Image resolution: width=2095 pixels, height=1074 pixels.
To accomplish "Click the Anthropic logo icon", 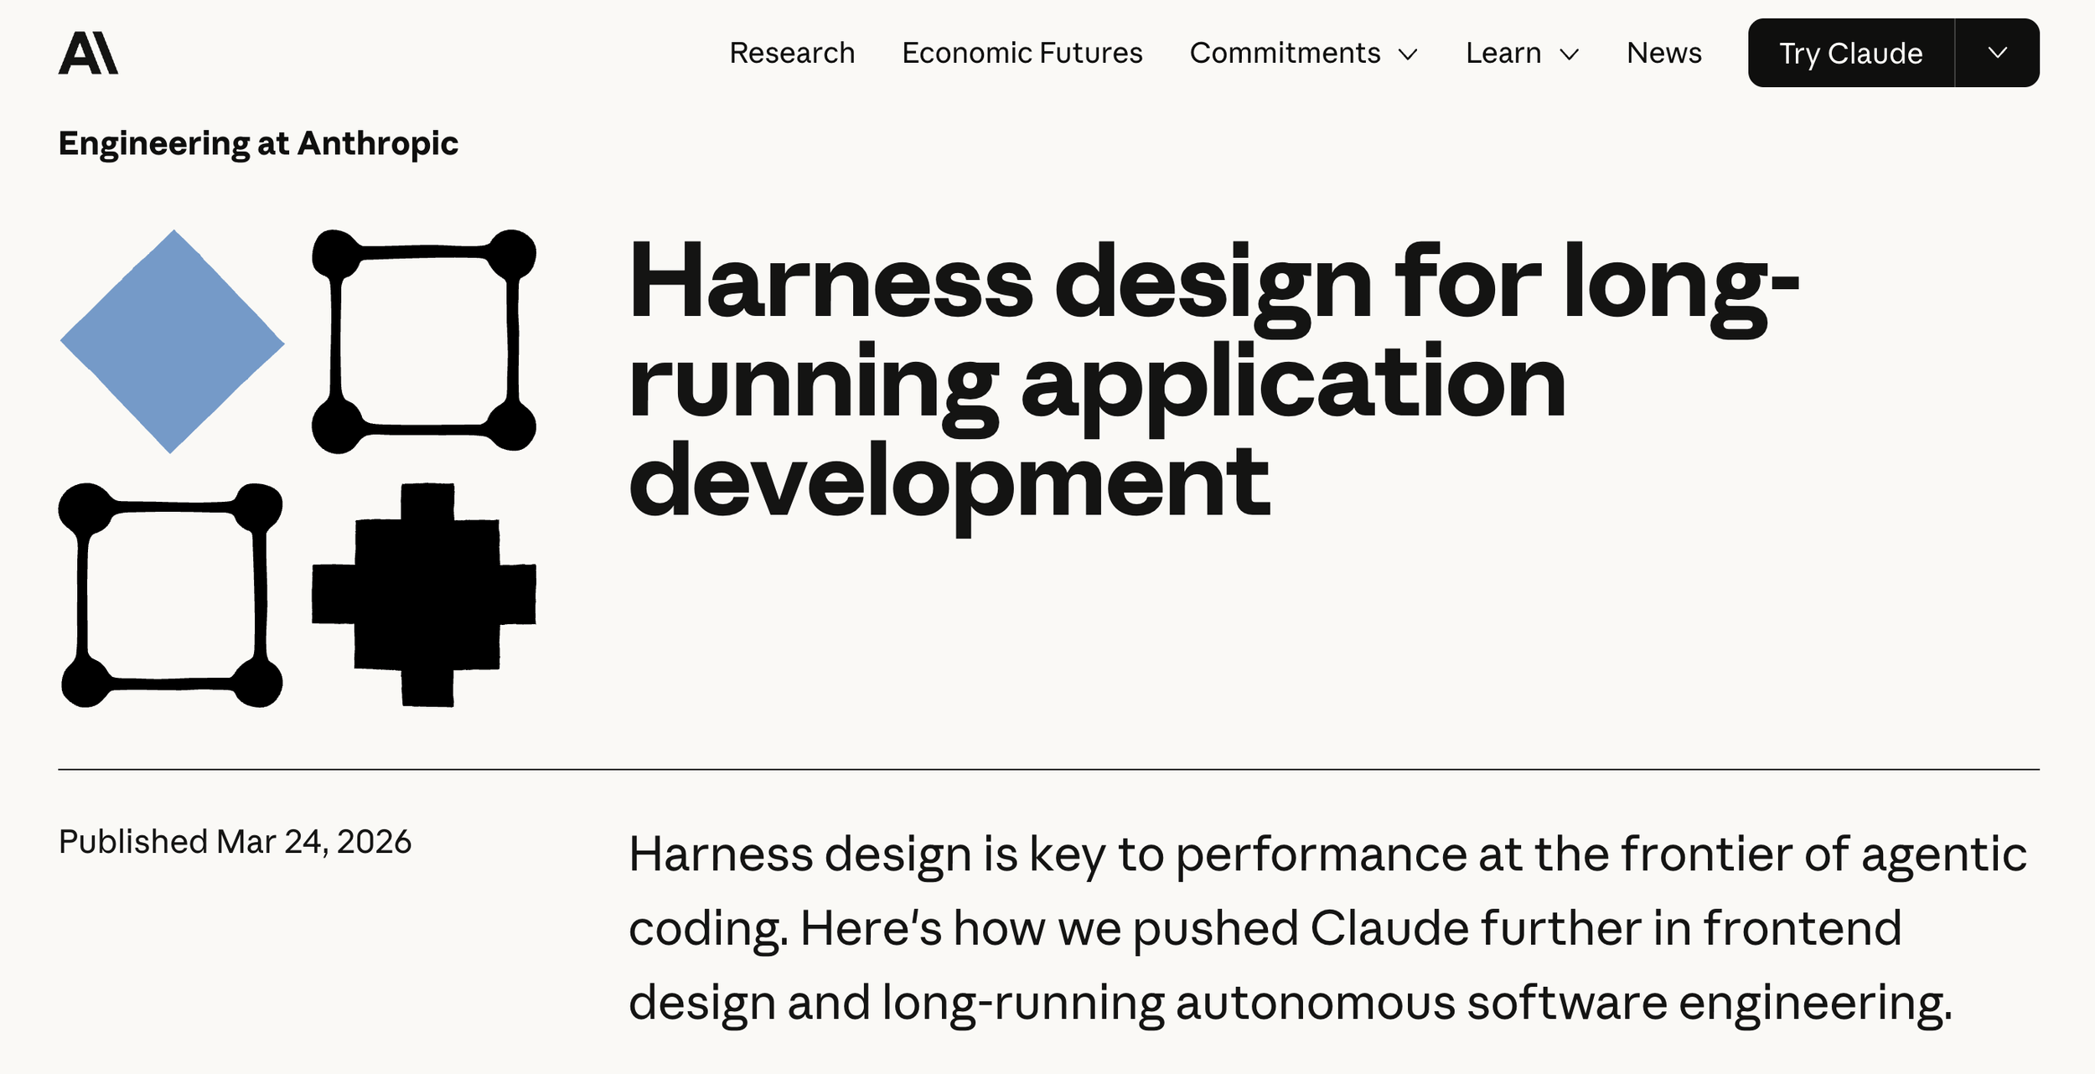I will [88, 53].
